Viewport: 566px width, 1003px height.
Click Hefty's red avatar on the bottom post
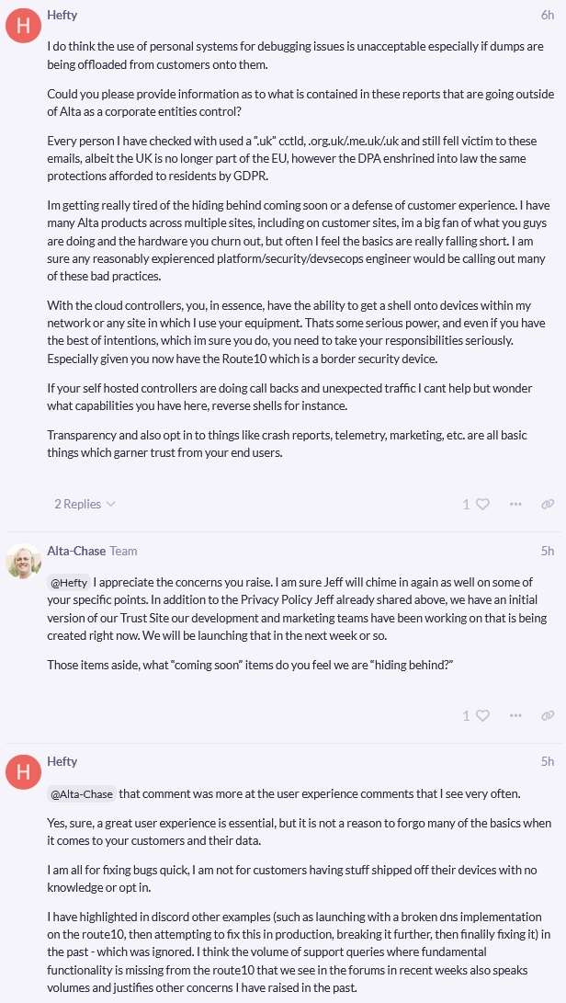coord(23,772)
